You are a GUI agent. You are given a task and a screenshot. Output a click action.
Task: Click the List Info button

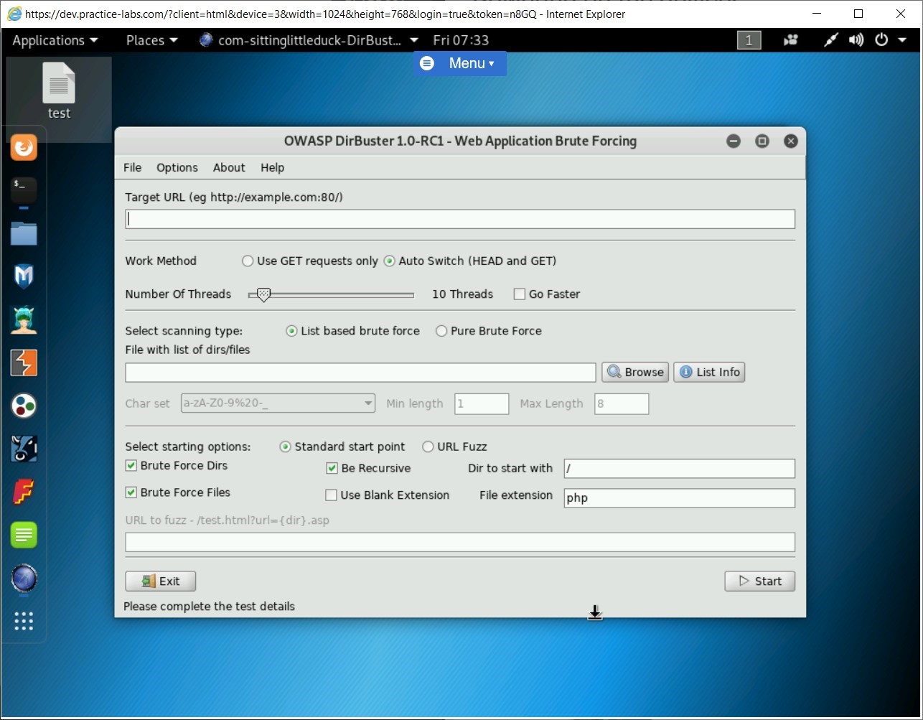(x=708, y=372)
